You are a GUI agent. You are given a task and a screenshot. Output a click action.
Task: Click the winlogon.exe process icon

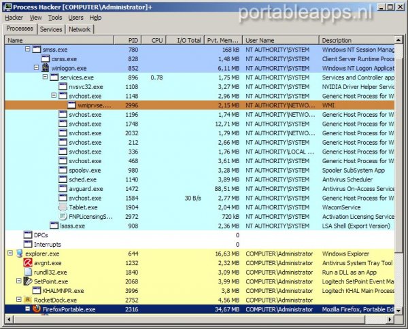point(46,68)
